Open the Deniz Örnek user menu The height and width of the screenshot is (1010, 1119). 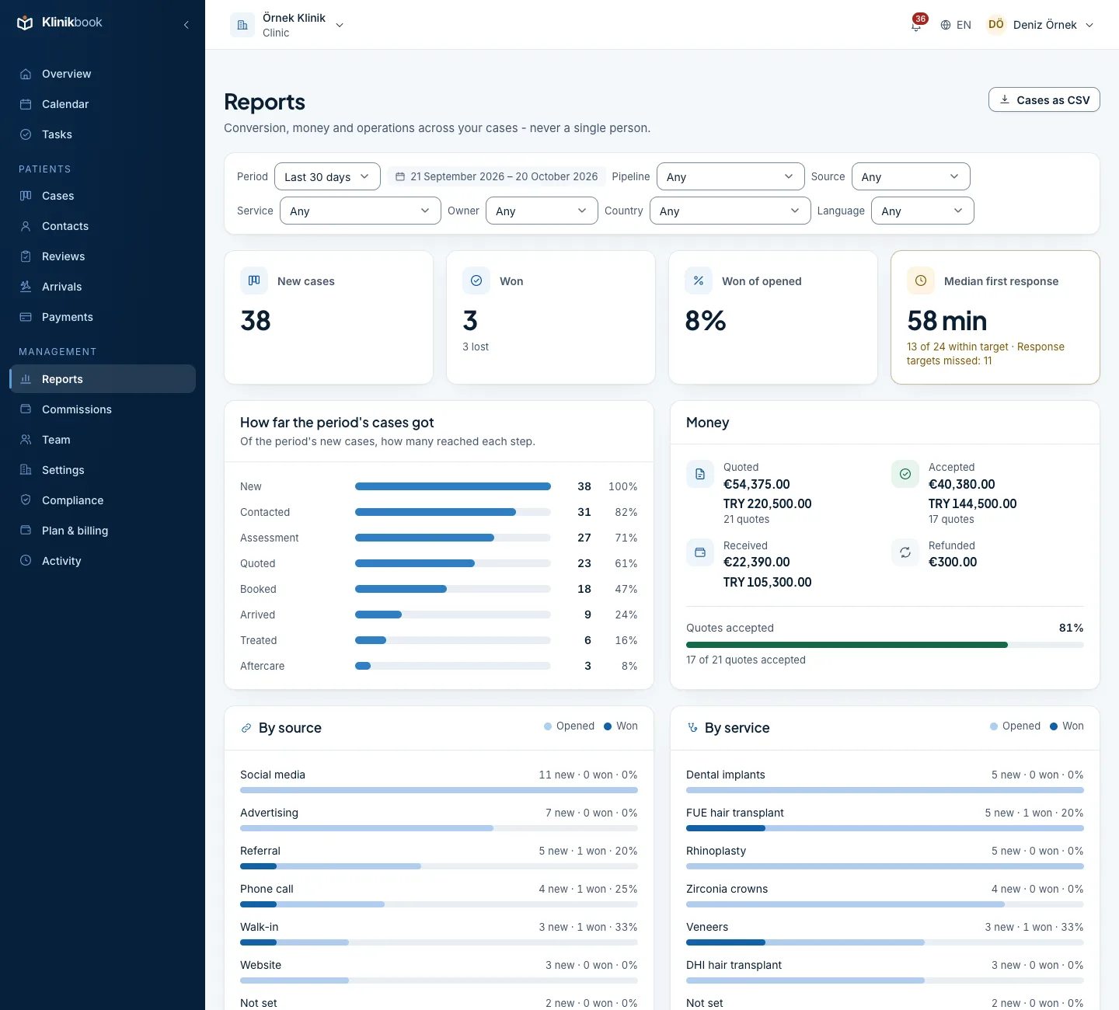1041,25
